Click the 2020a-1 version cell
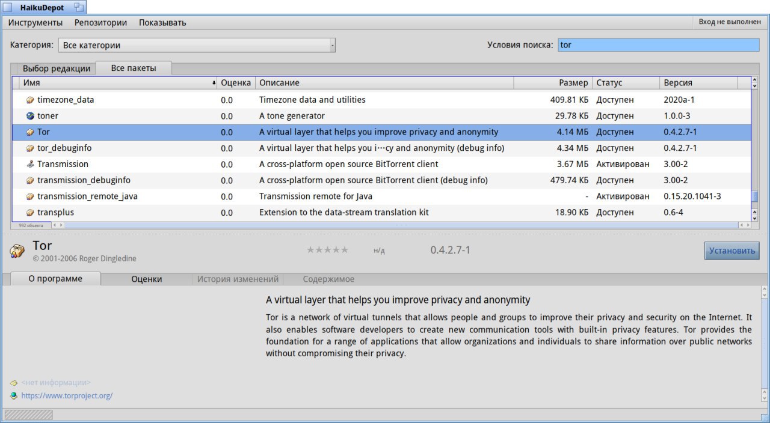Viewport: 770px width, 423px height. [679, 100]
